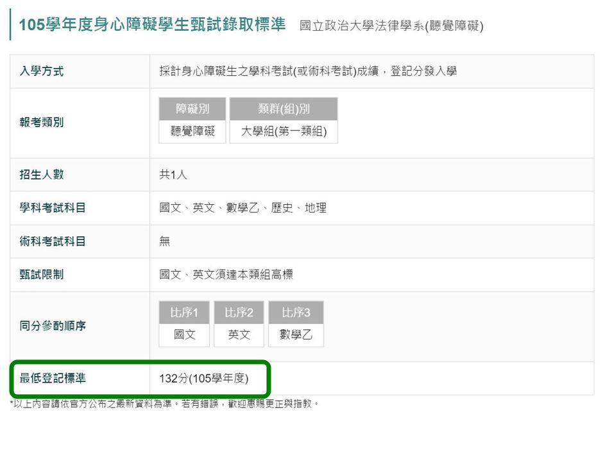Click the 招生人數 row label
This screenshot has width=603, height=450.
tap(42, 175)
